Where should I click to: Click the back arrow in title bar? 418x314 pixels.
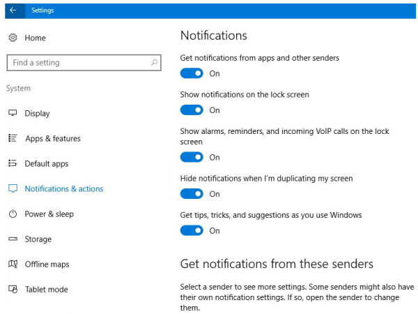(x=13, y=10)
